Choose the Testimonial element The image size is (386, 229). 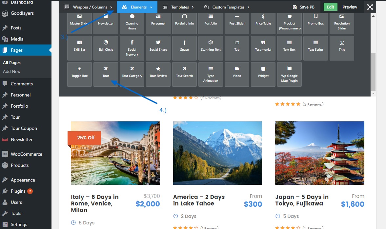[263, 48]
